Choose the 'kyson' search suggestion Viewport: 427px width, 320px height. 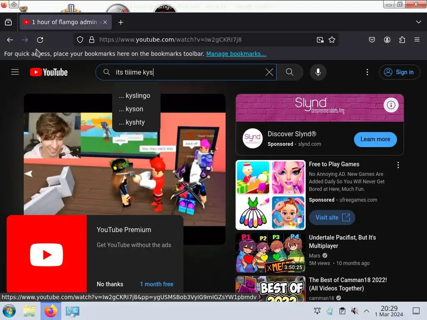point(136,109)
